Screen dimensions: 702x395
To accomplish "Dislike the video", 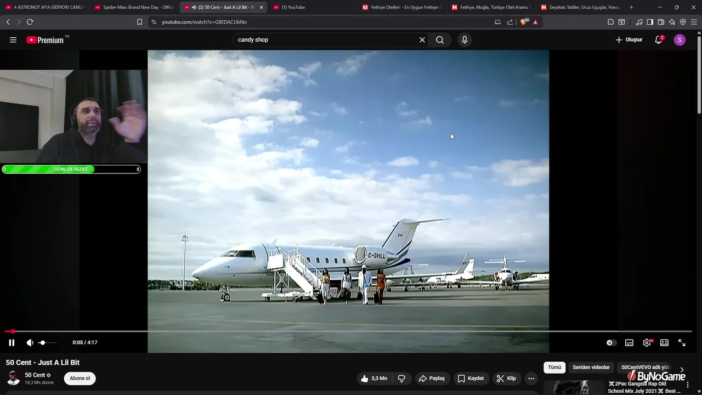I will pyautogui.click(x=401, y=378).
